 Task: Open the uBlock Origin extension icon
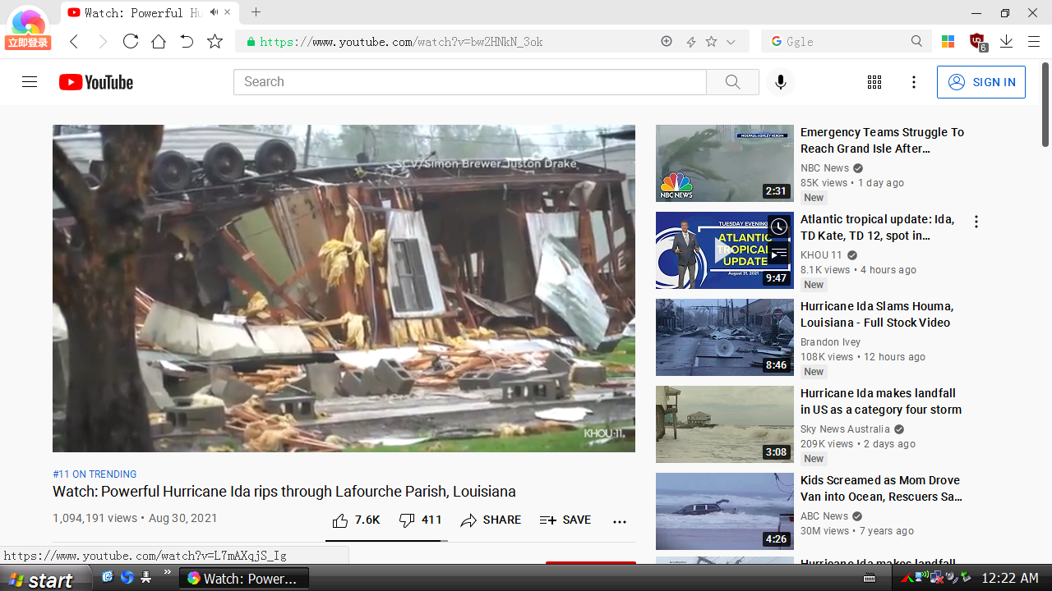pyautogui.click(x=977, y=41)
